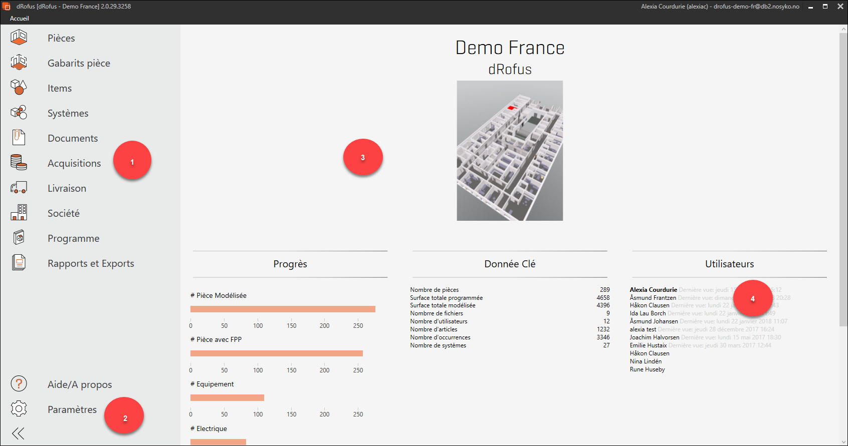Open Paramètres settings label
The image size is (848, 446).
[72, 409]
